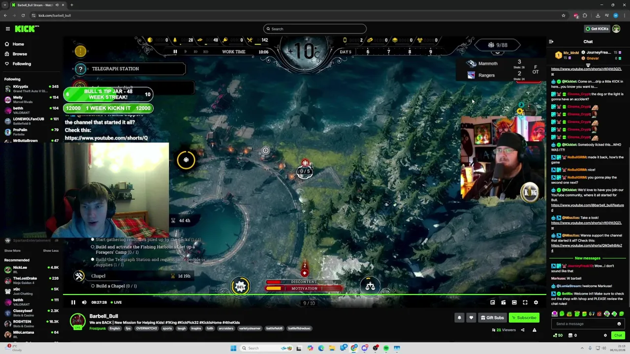This screenshot has height=354, width=630.
Task: Collapse the chat panel
Action: (551, 42)
